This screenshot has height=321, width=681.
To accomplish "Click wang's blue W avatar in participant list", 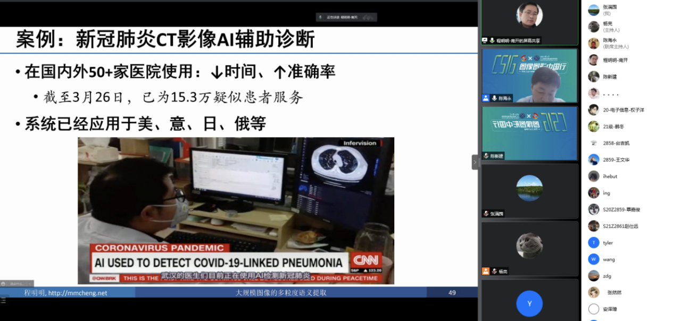I will tap(593, 259).
